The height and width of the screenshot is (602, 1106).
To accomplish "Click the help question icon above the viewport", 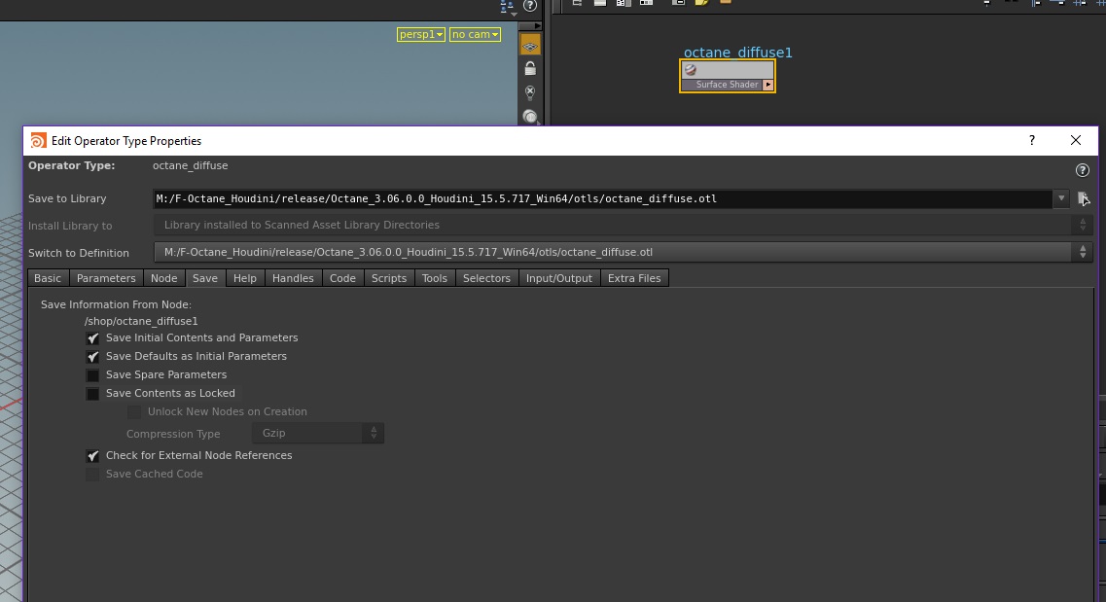I will point(530,6).
